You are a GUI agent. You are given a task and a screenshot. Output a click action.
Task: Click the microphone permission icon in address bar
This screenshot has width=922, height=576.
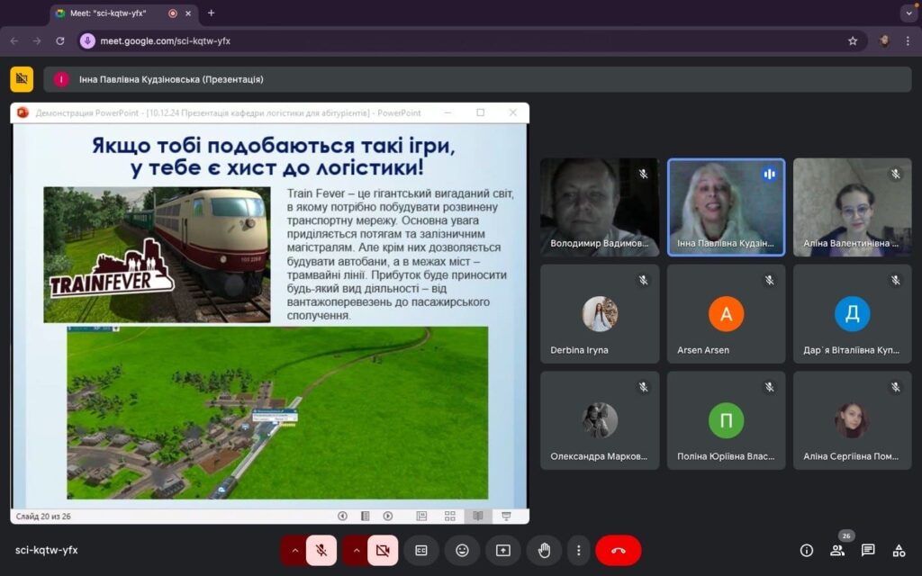pyautogui.click(x=87, y=41)
